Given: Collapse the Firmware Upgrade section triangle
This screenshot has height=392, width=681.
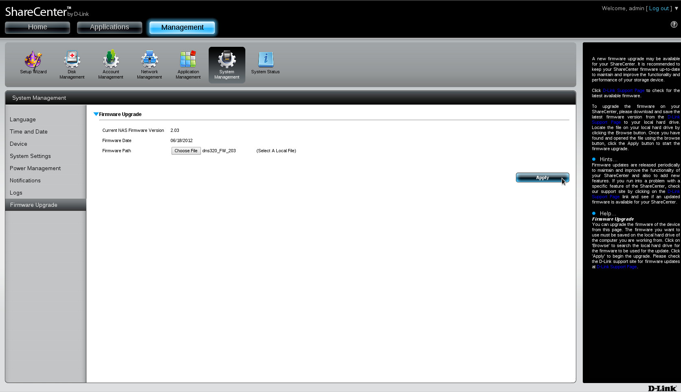Looking at the screenshot, I should click(96, 114).
